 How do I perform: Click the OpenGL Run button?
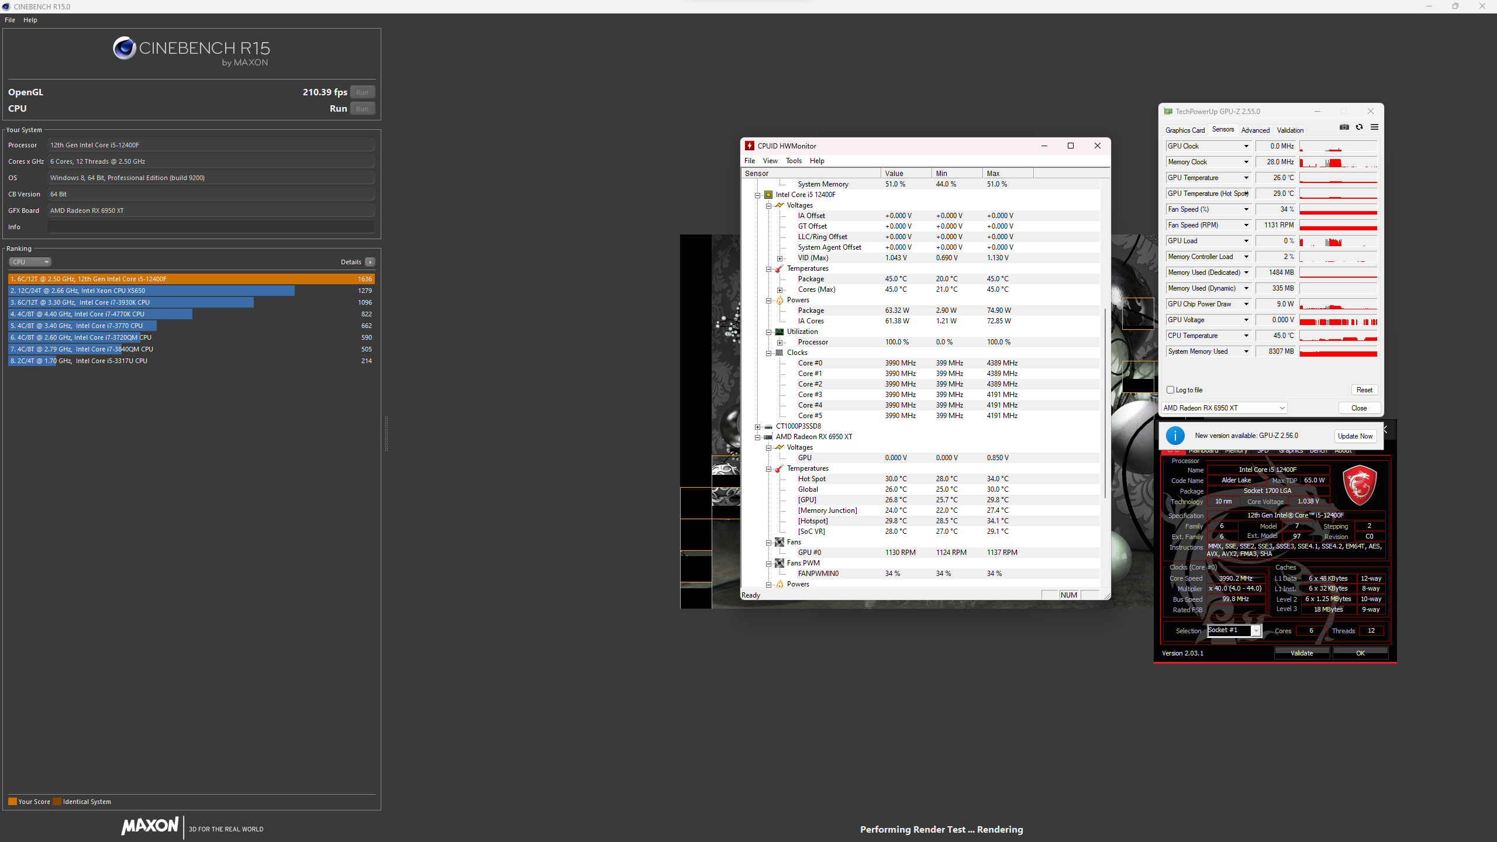(x=363, y=92)
